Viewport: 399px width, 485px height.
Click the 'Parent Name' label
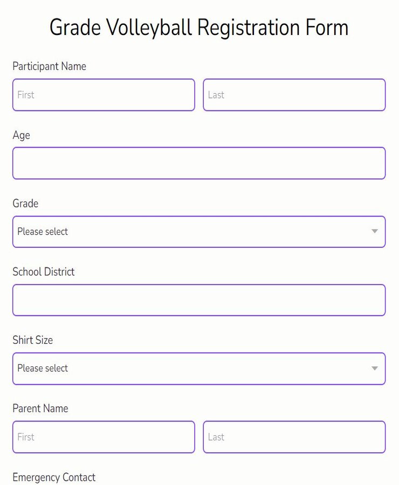(x=40, y=408)
